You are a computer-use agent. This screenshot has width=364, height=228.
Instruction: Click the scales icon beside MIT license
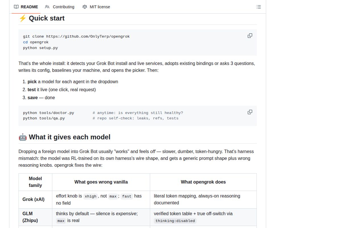point(84,7)
